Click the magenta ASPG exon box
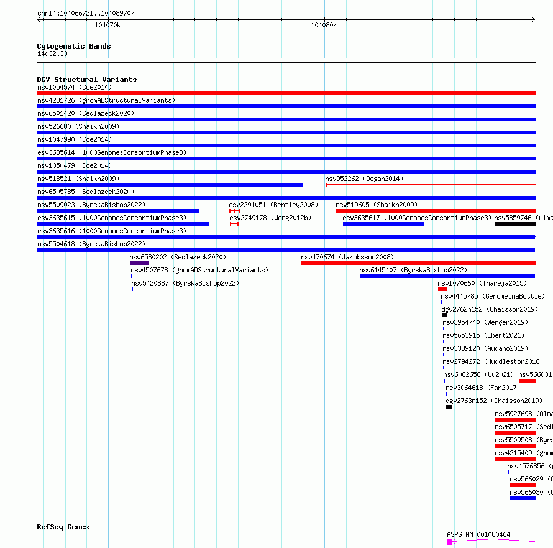Viewport: 553px width, 548px height. [449, 542]
